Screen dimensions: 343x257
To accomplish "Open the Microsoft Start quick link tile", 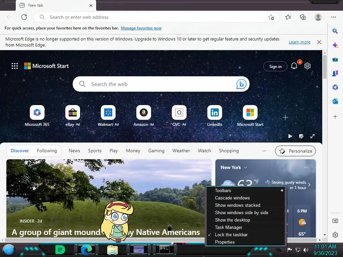I will pyautogui.click(x=250, y=112).
